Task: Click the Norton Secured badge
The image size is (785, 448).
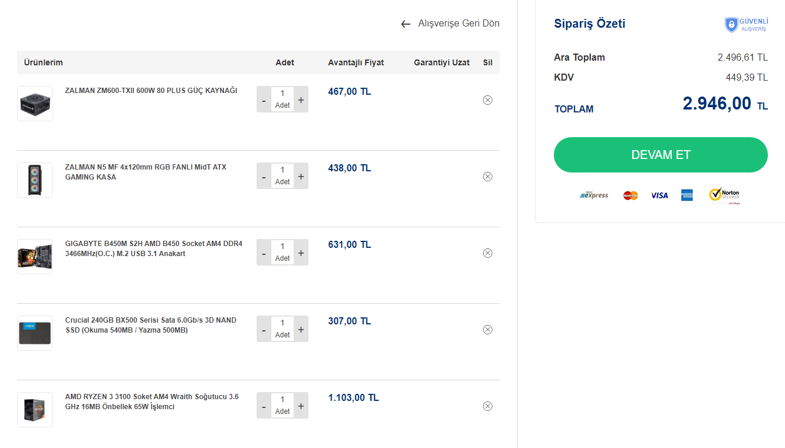Action: pyautogui.click(x=724, y=195)
